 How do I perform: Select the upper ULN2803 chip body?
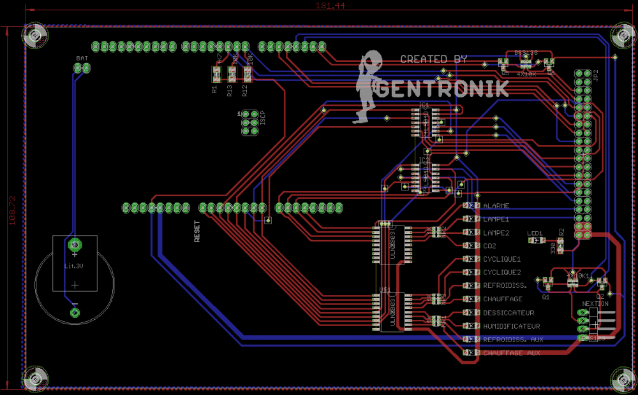pyautogui.click(x=392, y=245)
